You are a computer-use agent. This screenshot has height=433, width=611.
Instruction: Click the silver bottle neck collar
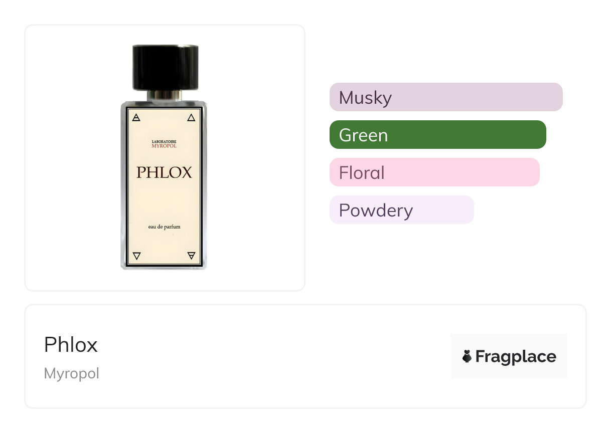[165, 95]
